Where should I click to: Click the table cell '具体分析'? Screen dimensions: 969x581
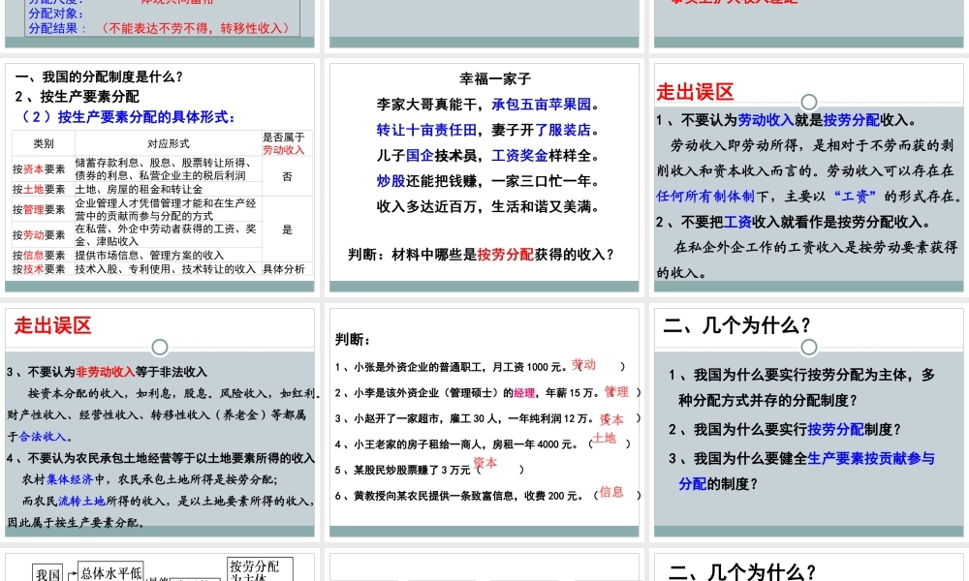(x=284, y=268)
